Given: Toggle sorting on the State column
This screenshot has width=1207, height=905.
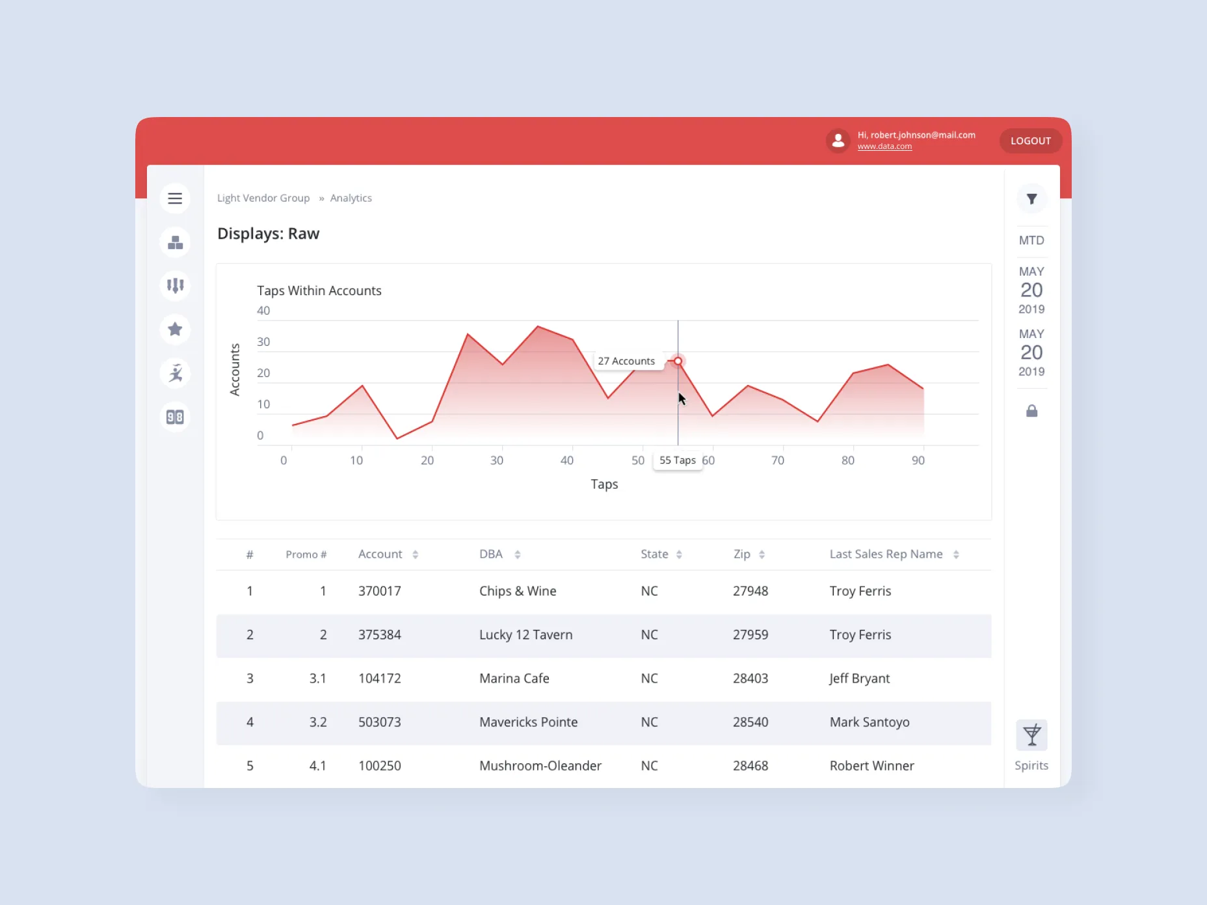Looking at the screenshot, I should click(x=680, y=554).
